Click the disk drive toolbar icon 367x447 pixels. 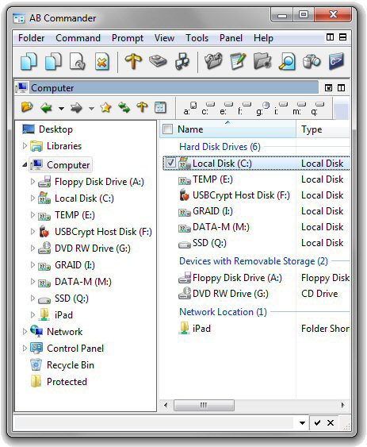tap(158, 61)
